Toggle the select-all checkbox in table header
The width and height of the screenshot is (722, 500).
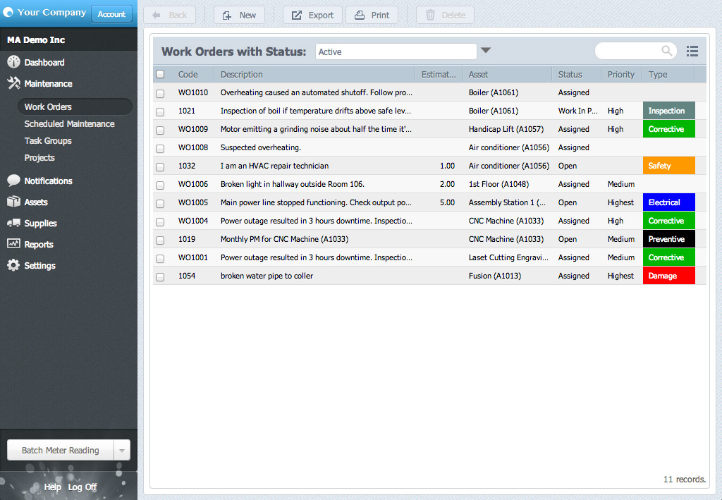[160, 74]
